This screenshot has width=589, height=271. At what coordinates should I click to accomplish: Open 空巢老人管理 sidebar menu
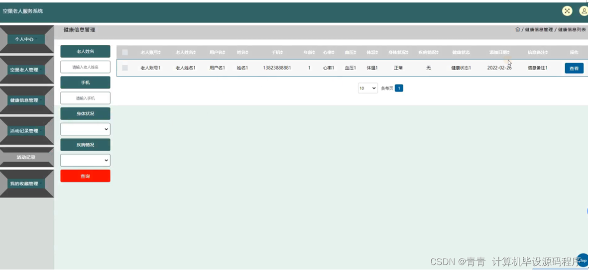point(27,70)
